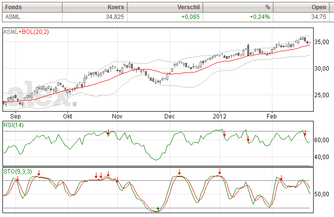Image resolution: width=334 pixels, height=217 pixels.
Task: Click the Sep label on time axis
Action: pos(16,116)
